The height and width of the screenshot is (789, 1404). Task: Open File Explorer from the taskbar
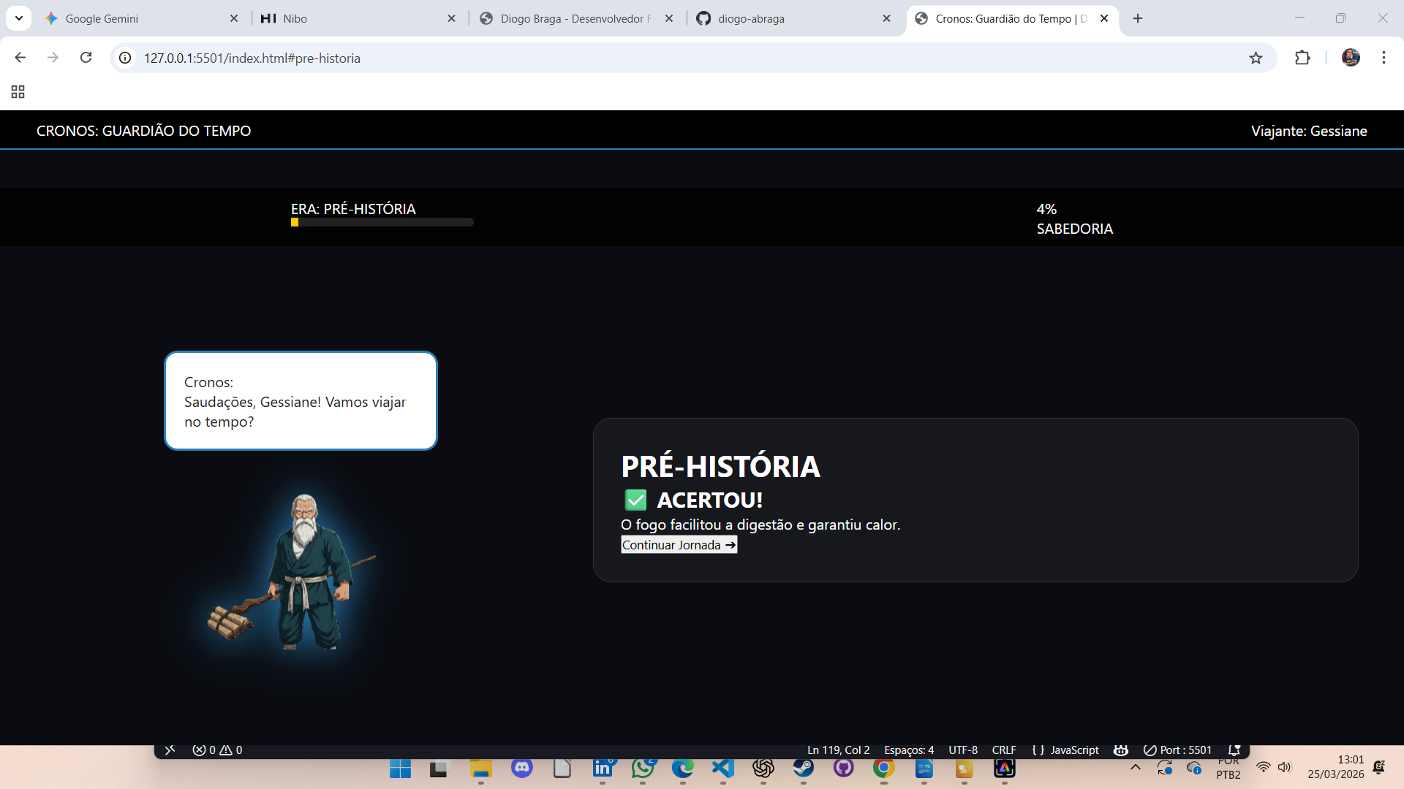tap(480, 769)
